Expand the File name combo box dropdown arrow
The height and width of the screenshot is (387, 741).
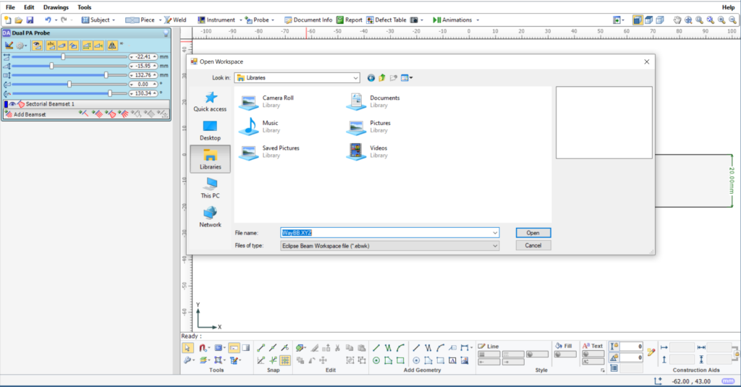coord(495,233)
